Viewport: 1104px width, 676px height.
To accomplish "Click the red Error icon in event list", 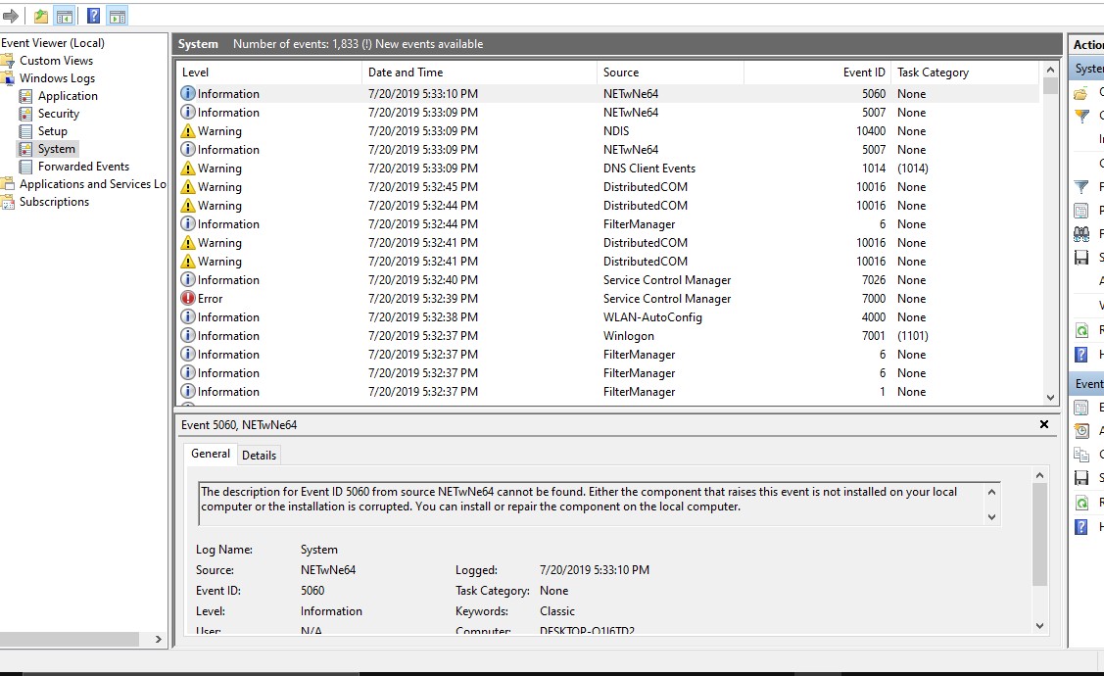I will pyautogui.click(x=188, y=299).
